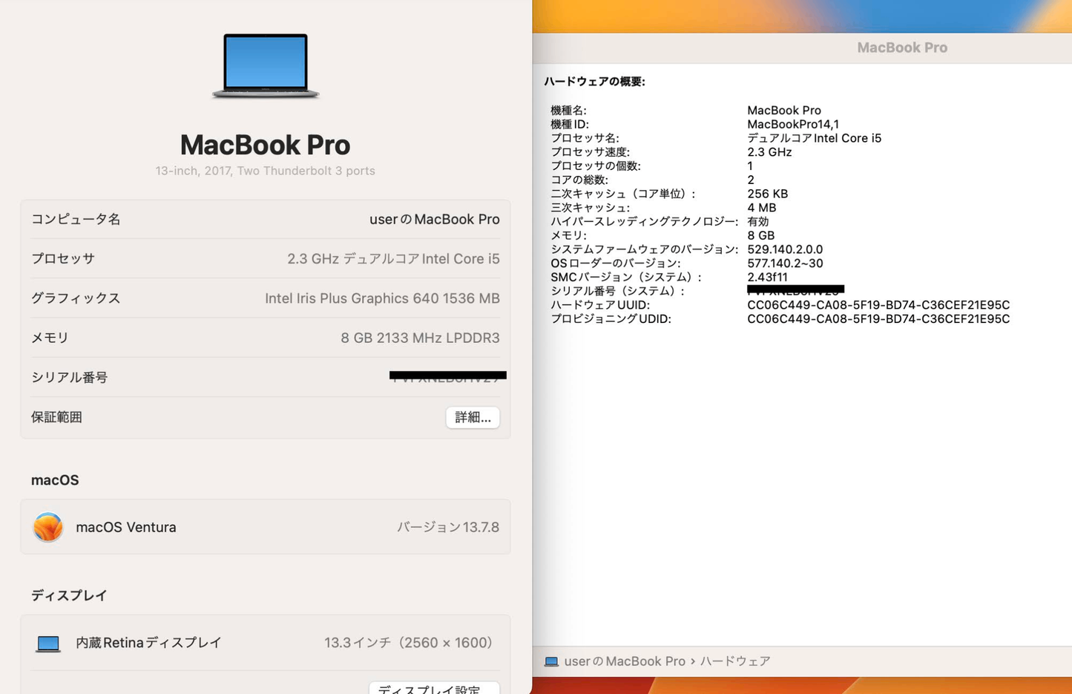Open display settings with ディスプレイ設定 button
Screen dimensions: 1072x694
434,688
